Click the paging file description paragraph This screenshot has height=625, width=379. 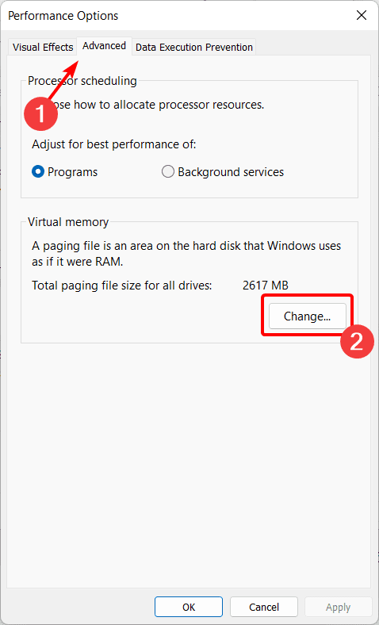click(x=186, y=254)
